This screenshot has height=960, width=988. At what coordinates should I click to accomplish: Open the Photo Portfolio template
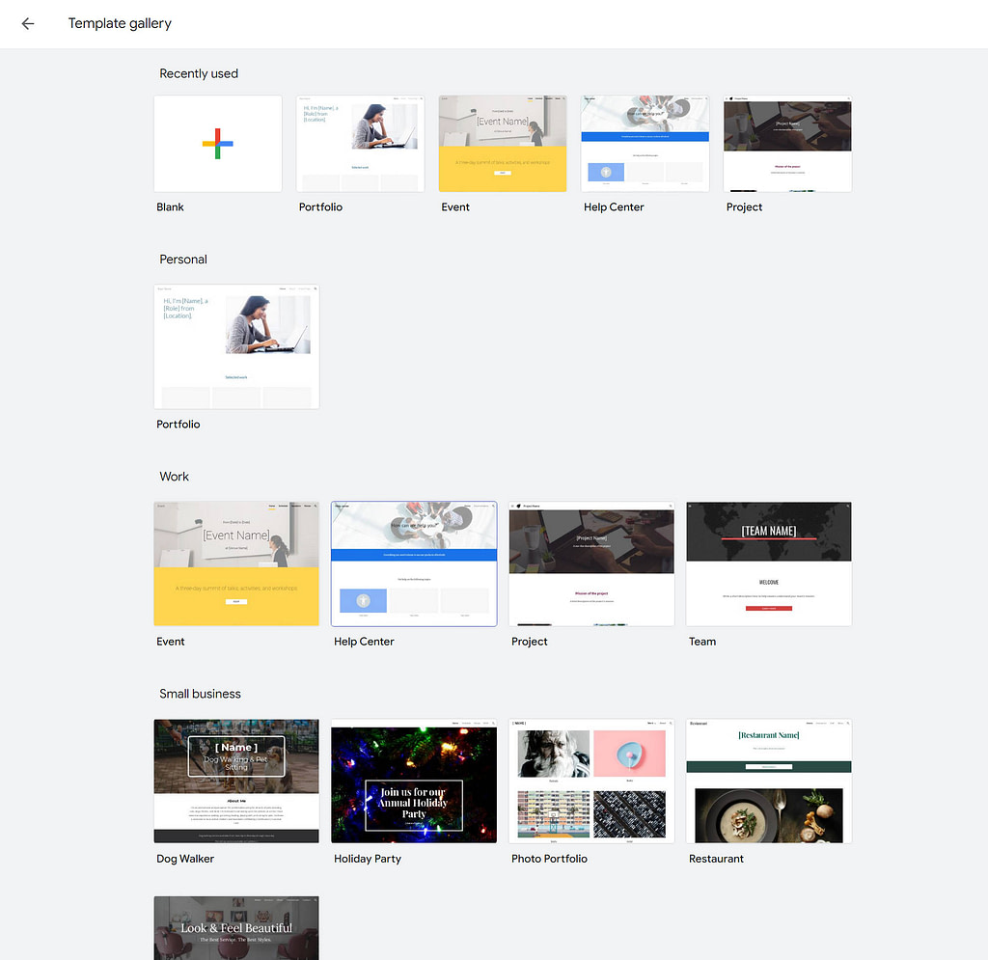(590, 781)
